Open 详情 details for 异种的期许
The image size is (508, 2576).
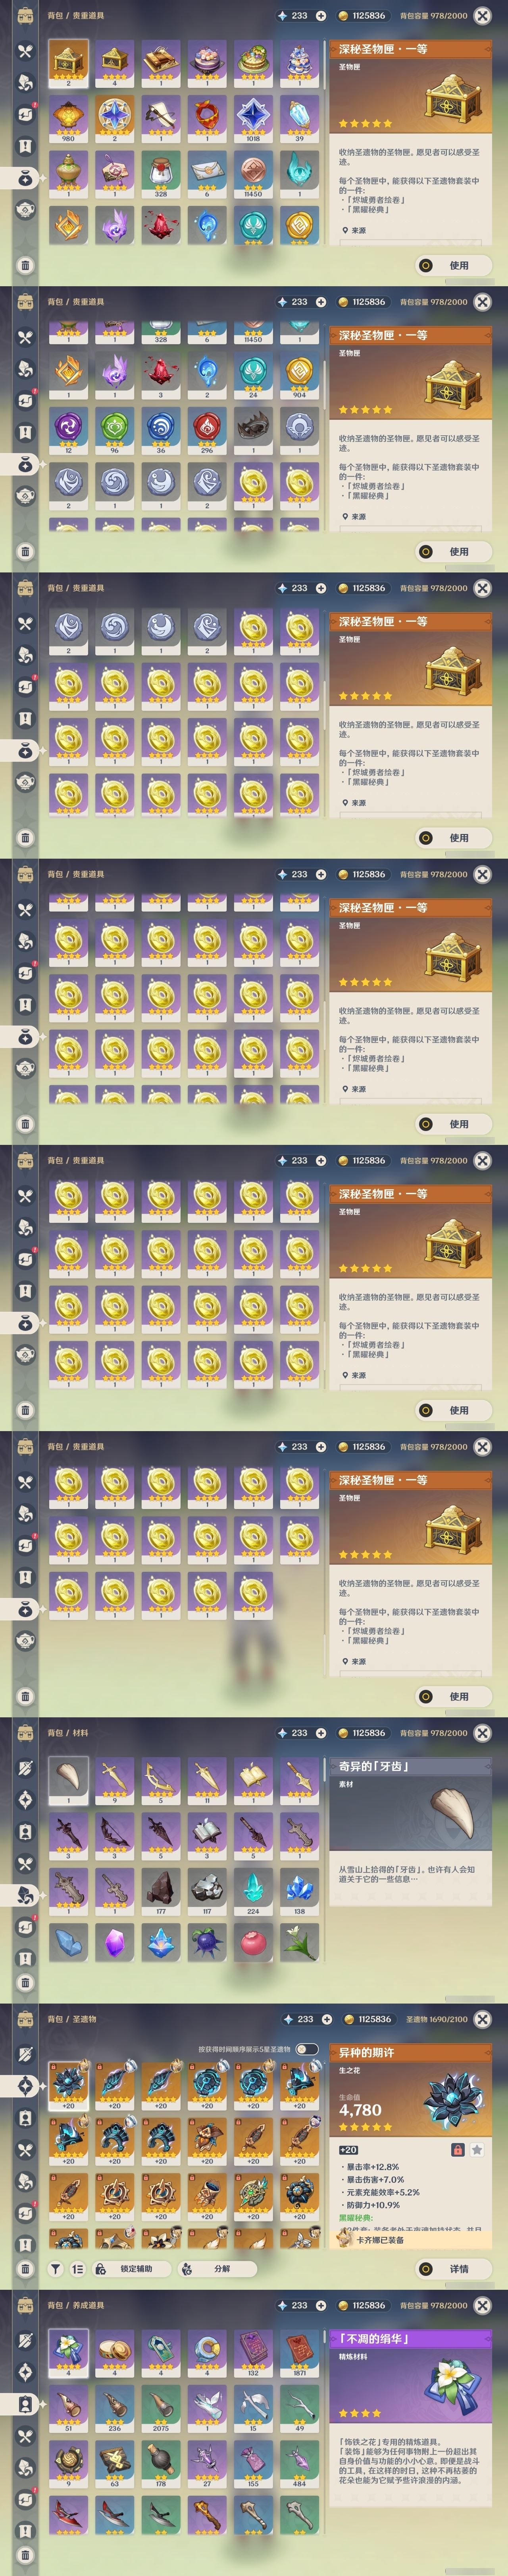coord(453,2269)
